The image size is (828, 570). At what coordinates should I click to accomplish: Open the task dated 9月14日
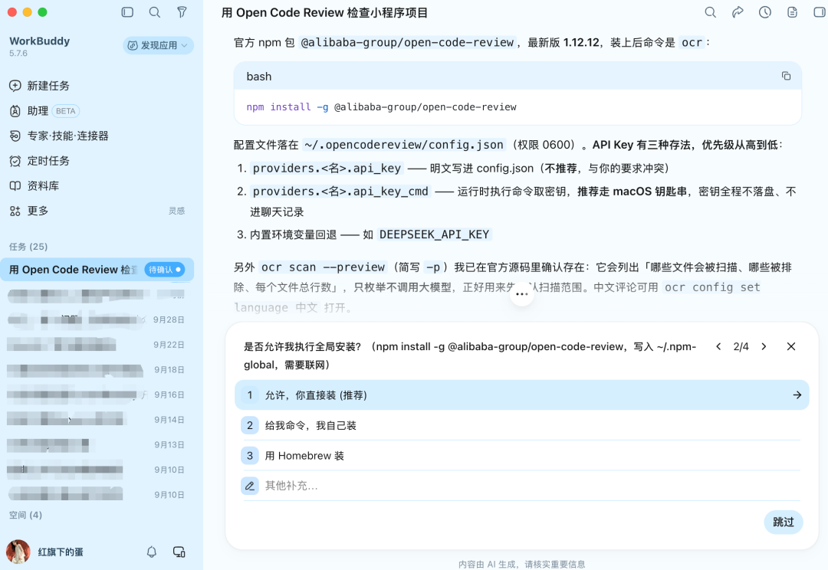(x=97, y=420)
